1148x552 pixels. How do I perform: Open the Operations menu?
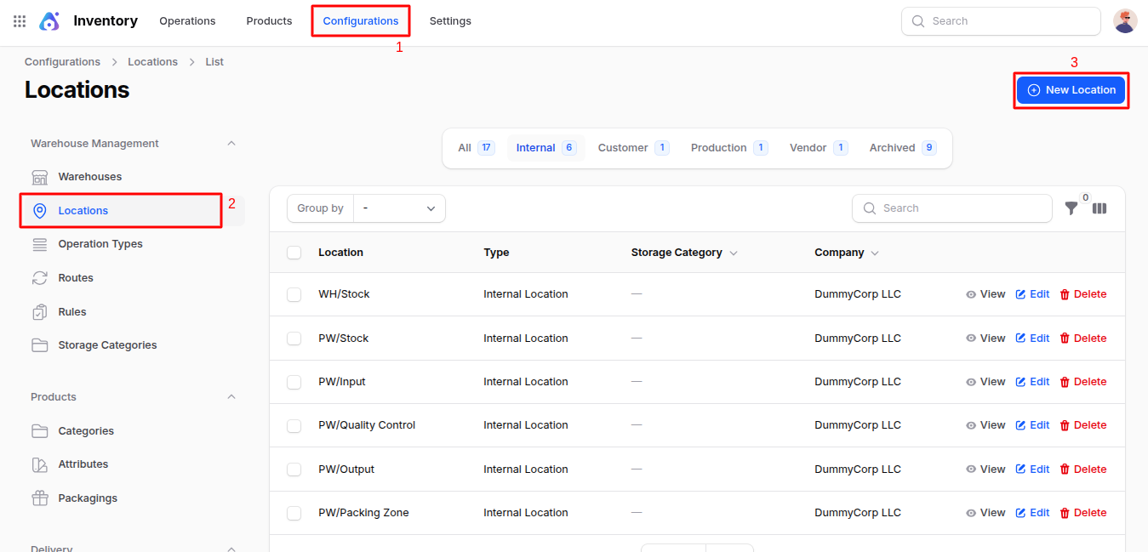pyautogui.click(x=187, y=21)
